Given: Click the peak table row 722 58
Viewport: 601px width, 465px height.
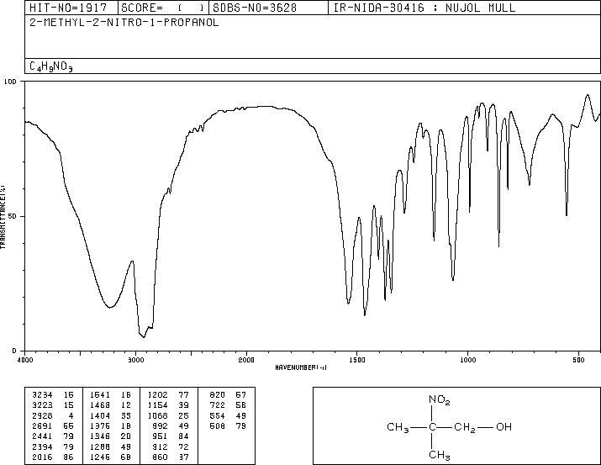Looking at the screenshot, I should click(x=228, y=405).
